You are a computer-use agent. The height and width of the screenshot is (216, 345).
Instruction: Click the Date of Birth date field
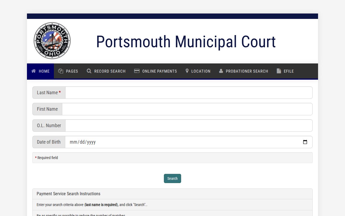click(189, 142)
